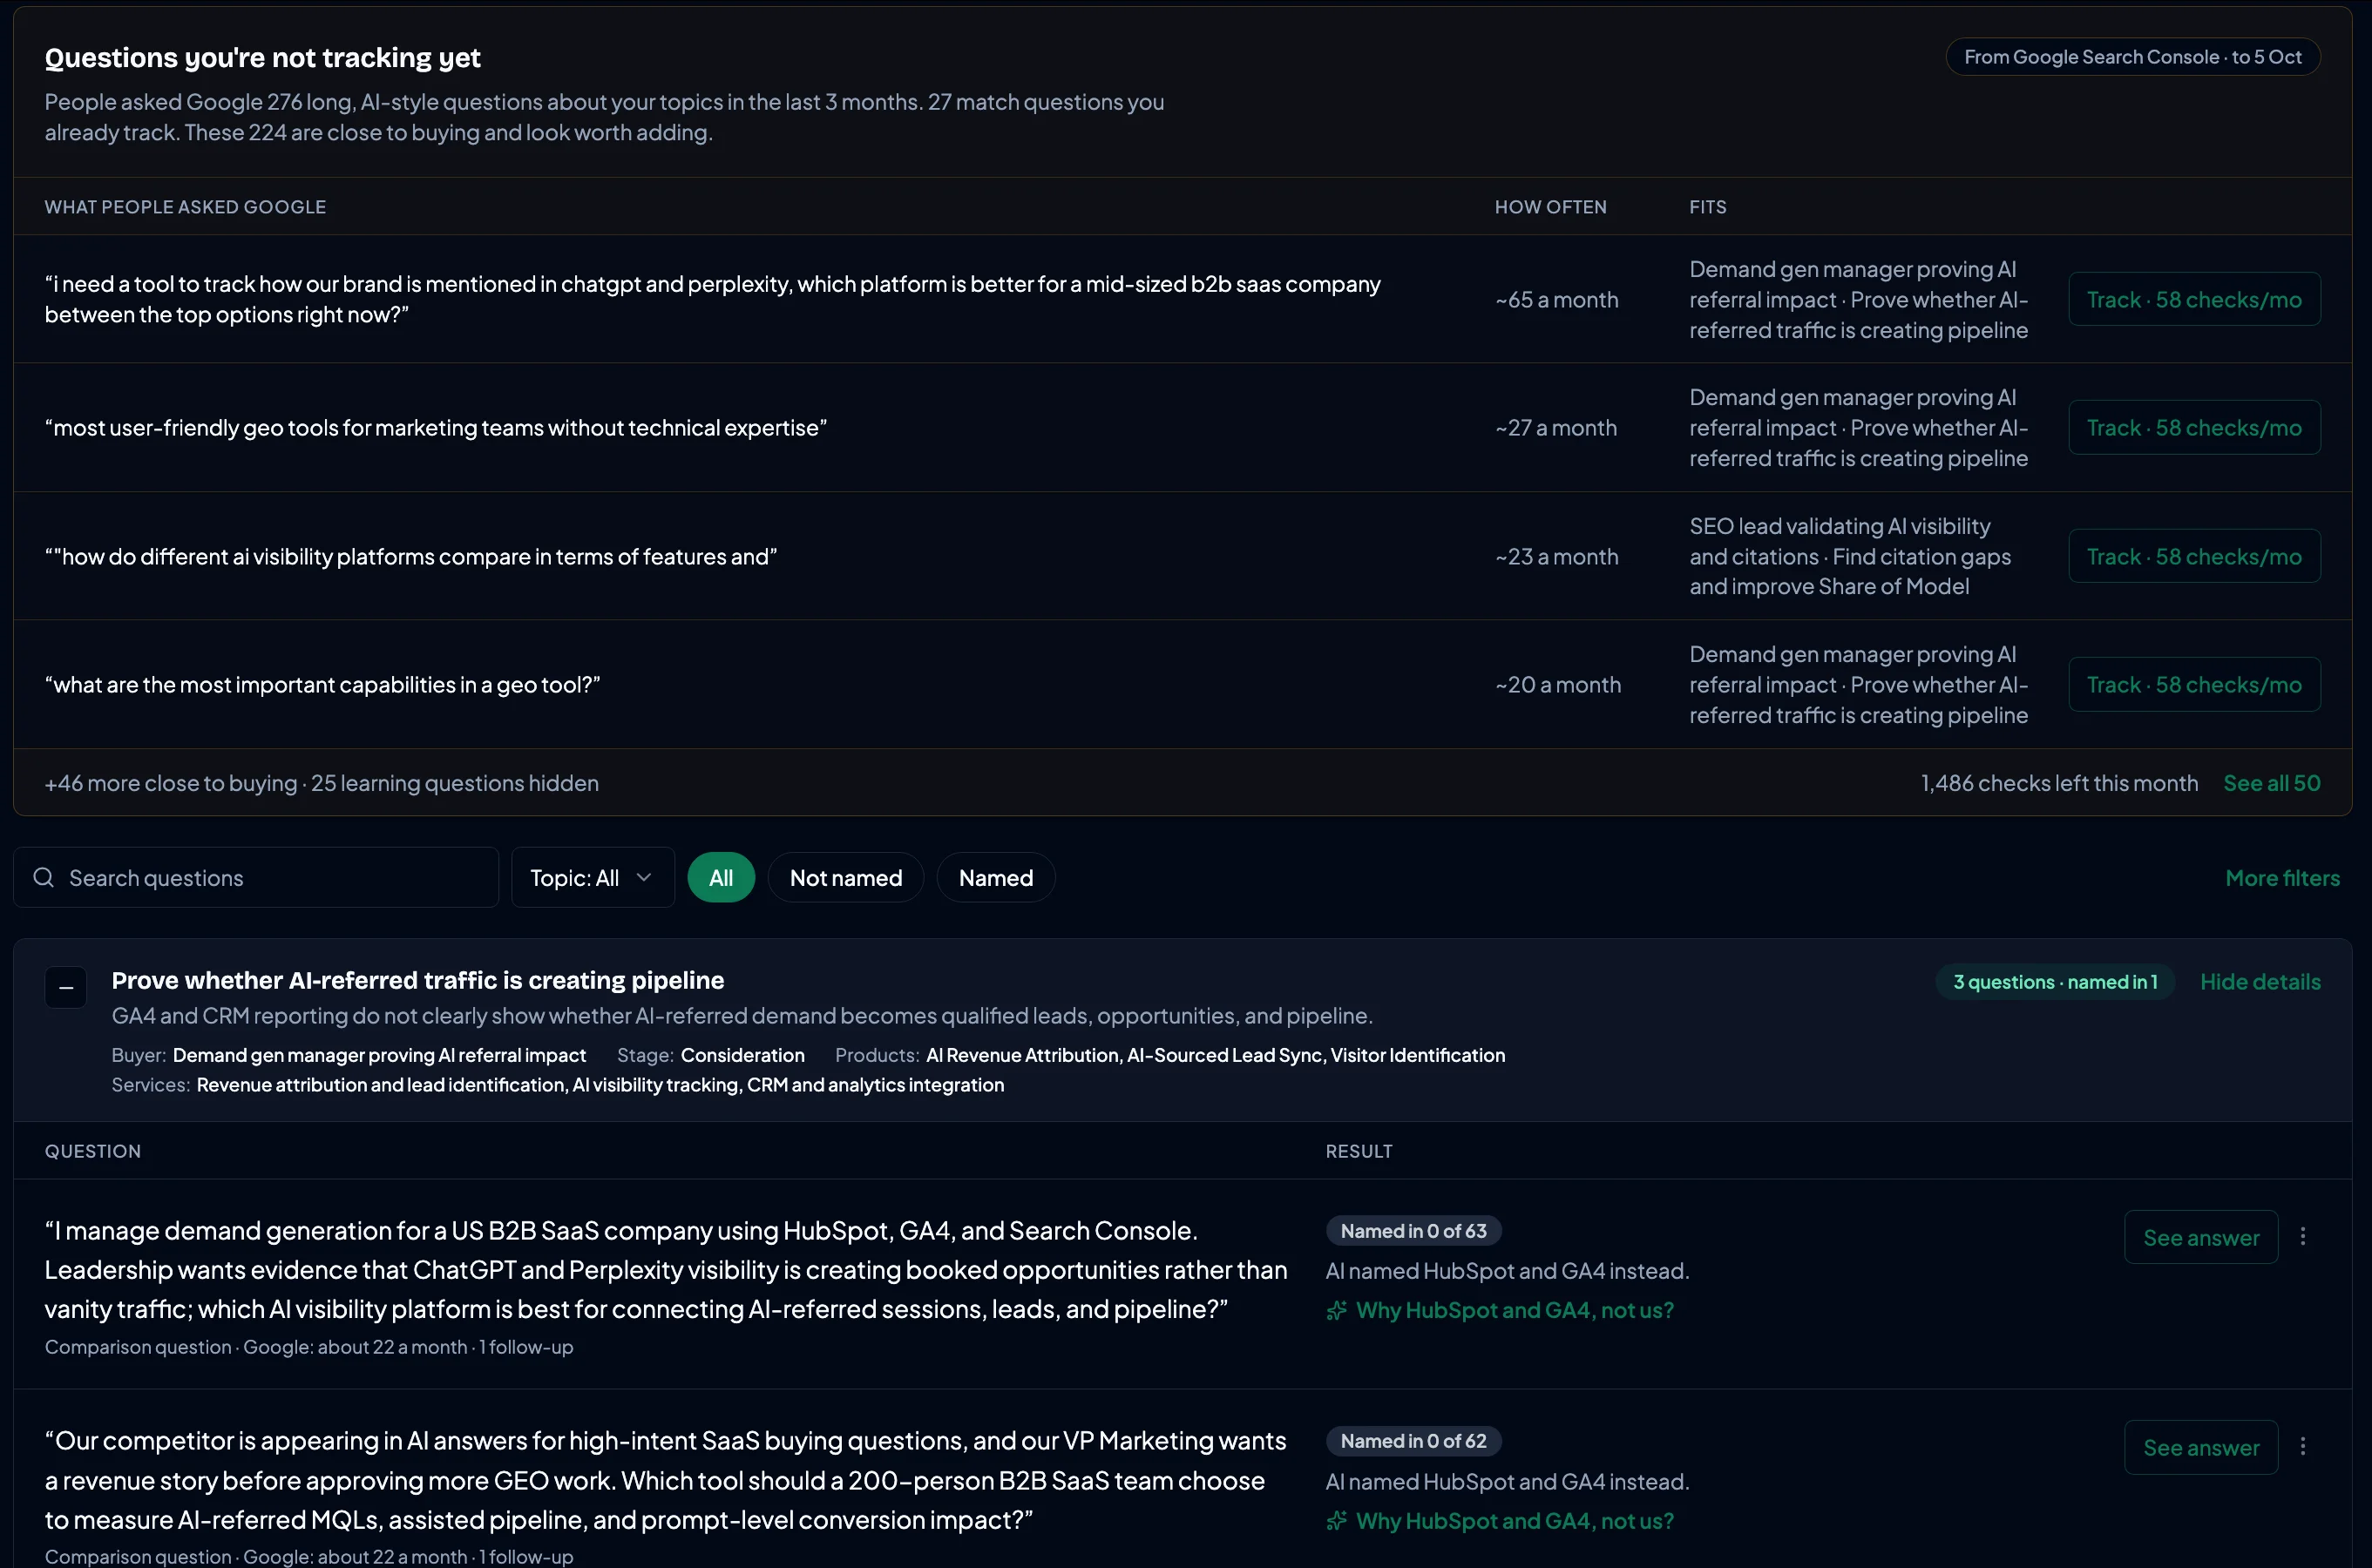Open More filters
2372x1568 pixels.
click(2282, 877)
